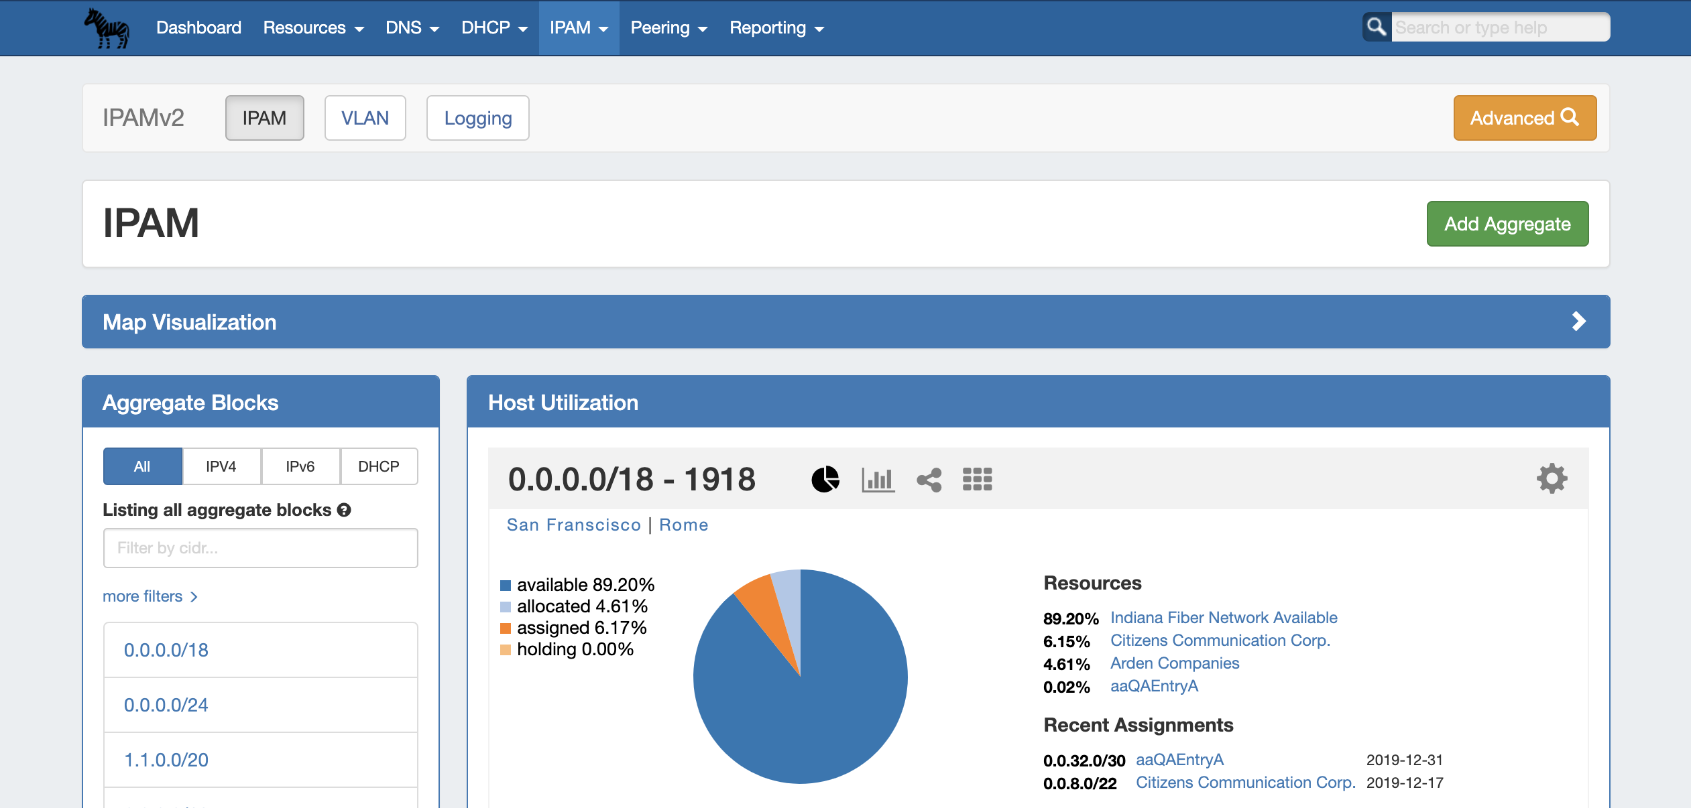Open Citizens Communication Corp. resource link
The height and width of the screenshot is (808, 1691).
tap(1220, 641)
